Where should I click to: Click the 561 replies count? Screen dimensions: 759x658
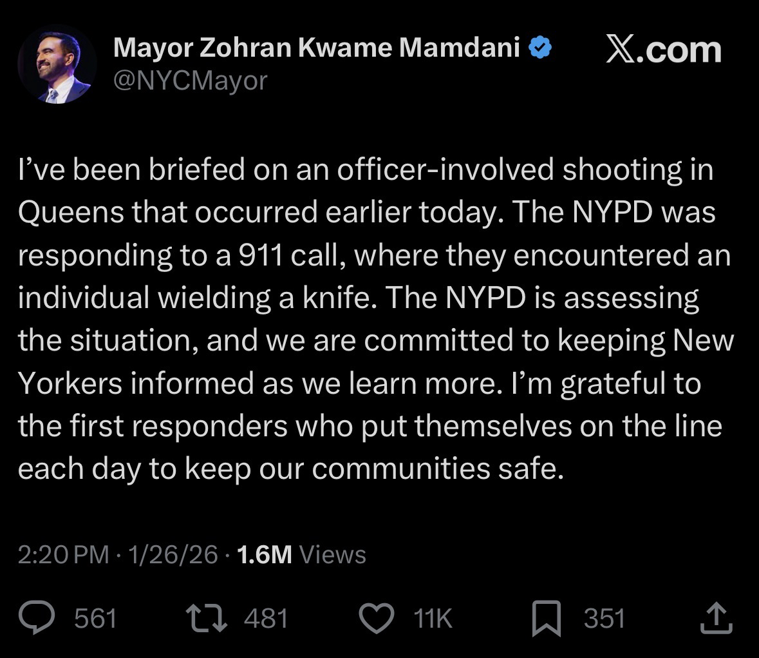[x=95, y=619]
